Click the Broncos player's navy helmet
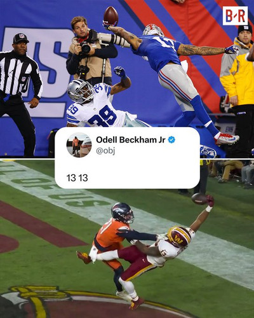Viewport: 254px width, 318px height. click(123, 213)
